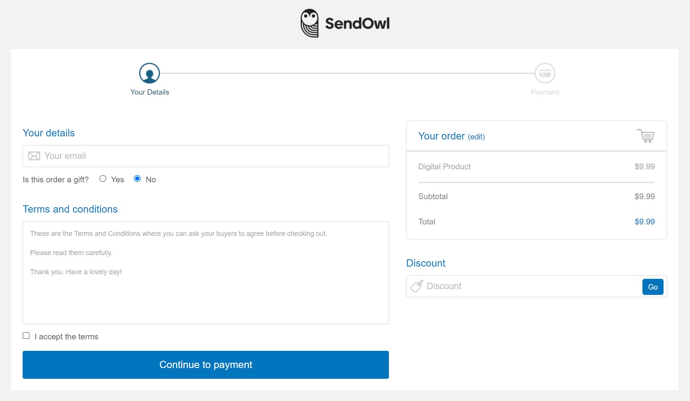Click the Total price $9.99 amount
The image size is (690, 401).
[x=644, y=222]
